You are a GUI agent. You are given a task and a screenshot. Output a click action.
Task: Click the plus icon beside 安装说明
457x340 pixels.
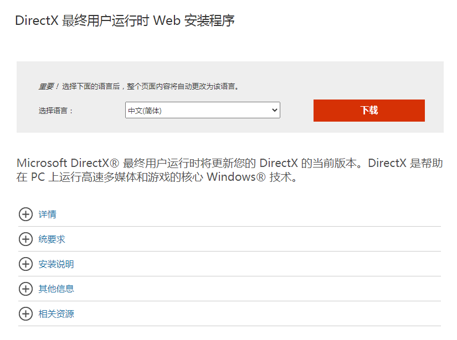pos(25,264)
